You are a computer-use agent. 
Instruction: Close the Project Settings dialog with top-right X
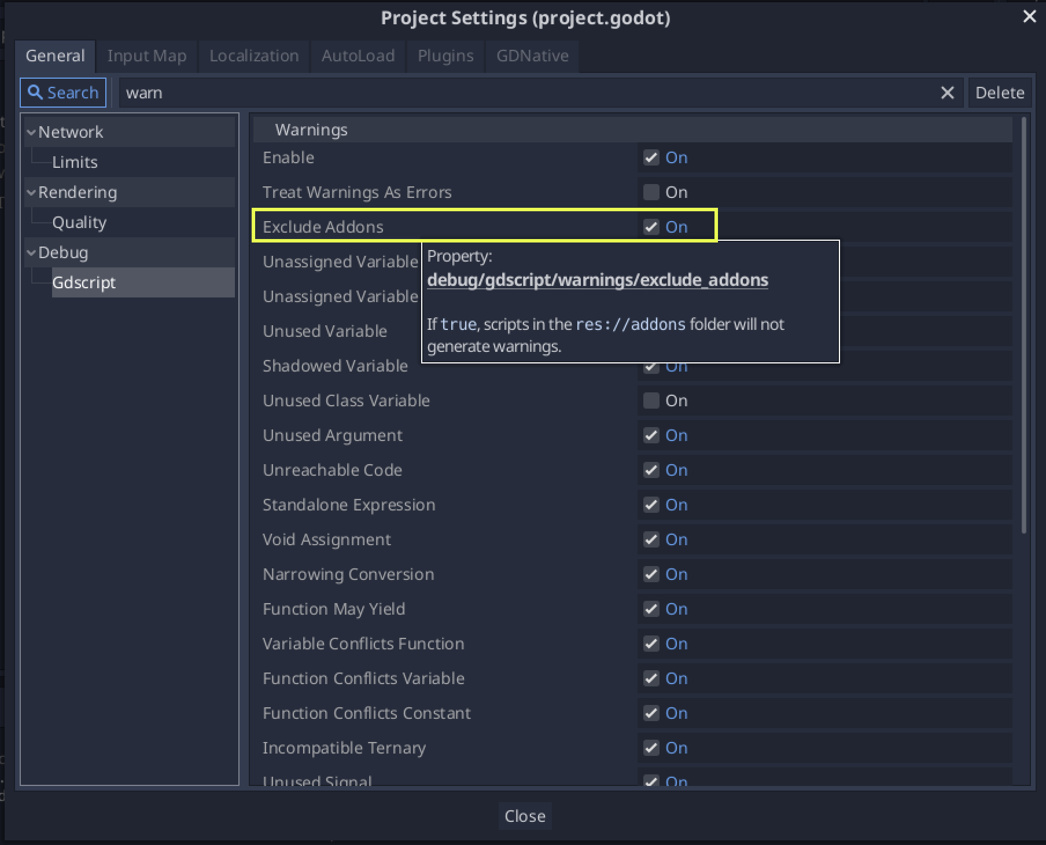tap(1029, 16)
